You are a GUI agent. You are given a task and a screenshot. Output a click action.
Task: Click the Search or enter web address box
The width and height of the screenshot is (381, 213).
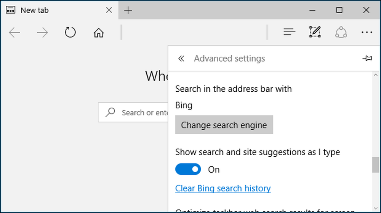(133, 112)
